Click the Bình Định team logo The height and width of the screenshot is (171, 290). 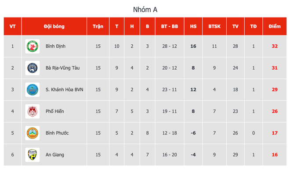pyautogui.click(x=33, y=46)
